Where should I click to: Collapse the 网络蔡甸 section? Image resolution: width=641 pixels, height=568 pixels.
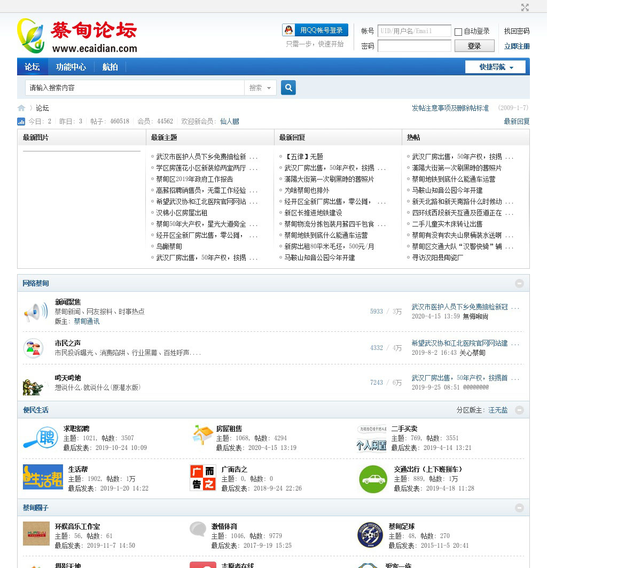point(519,283)
